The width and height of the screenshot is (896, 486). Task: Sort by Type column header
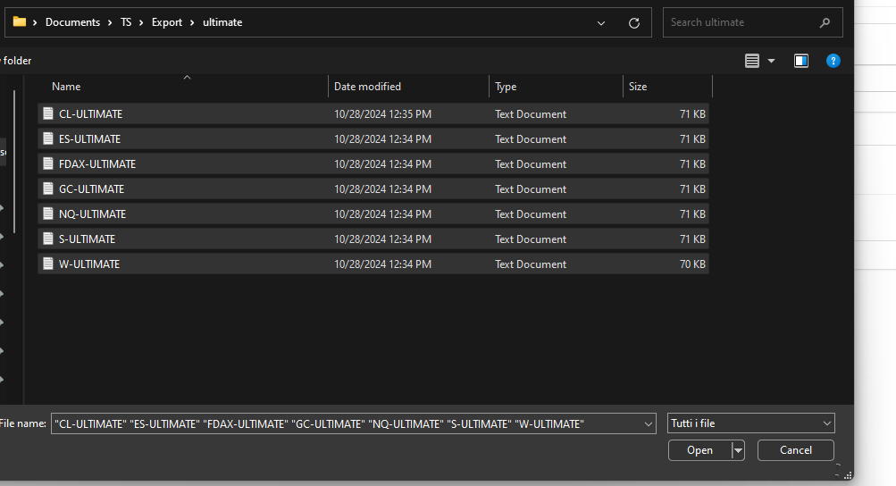pyautogui.click(x=506, y=87)
